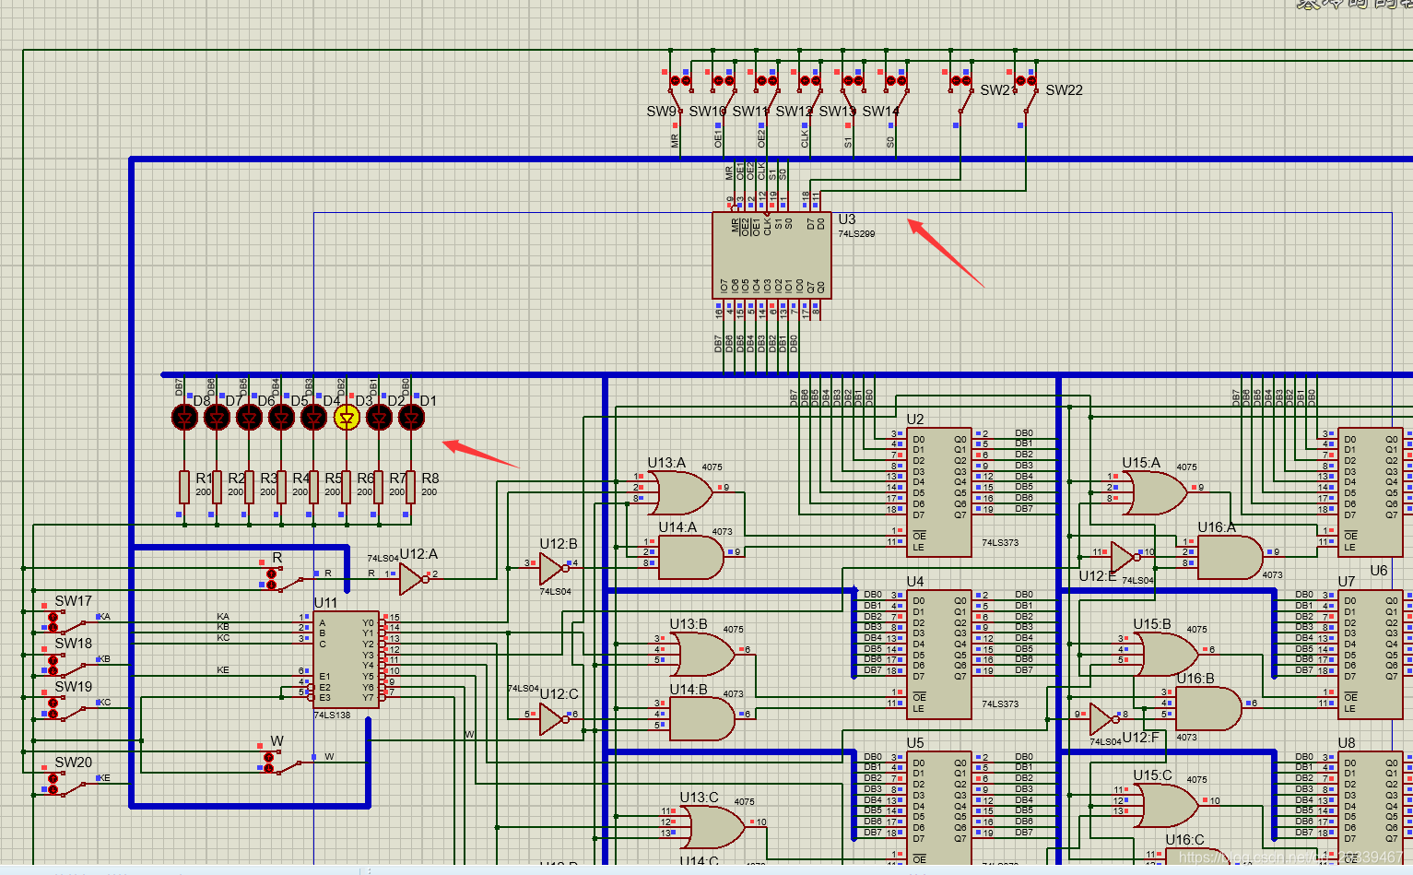
Task: Select the U14:A 4073 AND gate
Action: pos(691,557)
